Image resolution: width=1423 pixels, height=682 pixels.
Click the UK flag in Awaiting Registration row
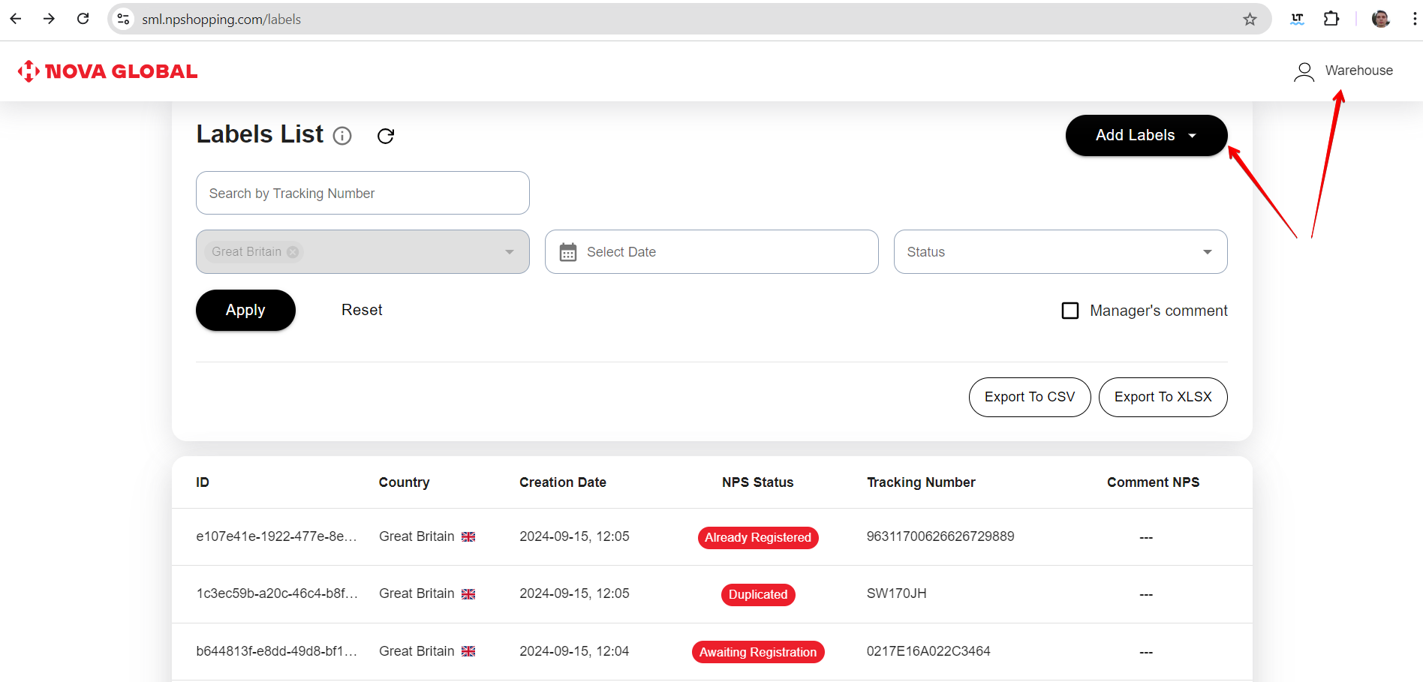click(468, 651)
